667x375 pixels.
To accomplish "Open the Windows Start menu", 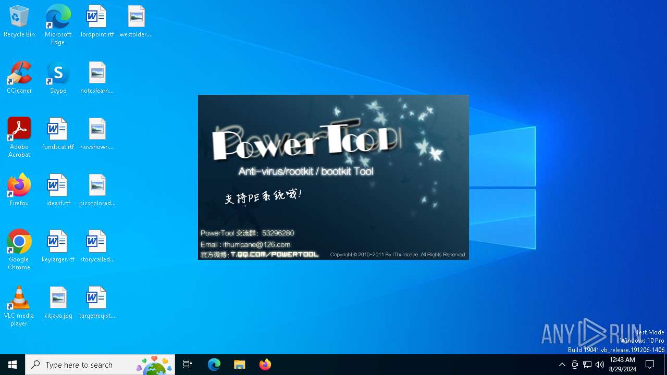I will click(13, 365).
